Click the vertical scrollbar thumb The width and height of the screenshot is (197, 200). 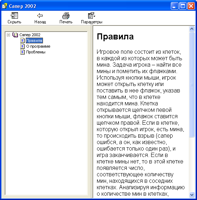point(192,85)
